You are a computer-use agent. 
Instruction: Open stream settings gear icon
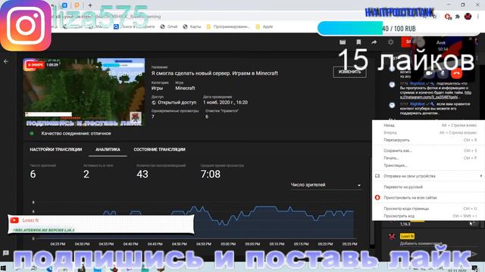coord(391,42)
